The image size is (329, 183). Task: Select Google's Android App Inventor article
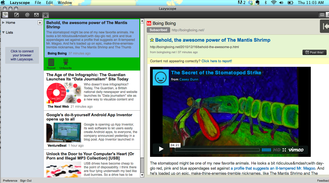point(92,130)
